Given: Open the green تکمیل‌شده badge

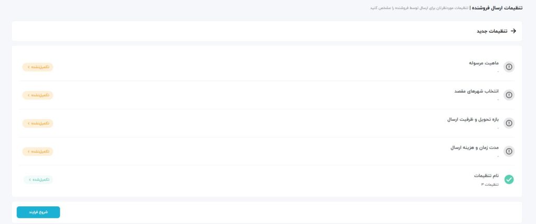Looking at the screenshot, I should point(38,180).
